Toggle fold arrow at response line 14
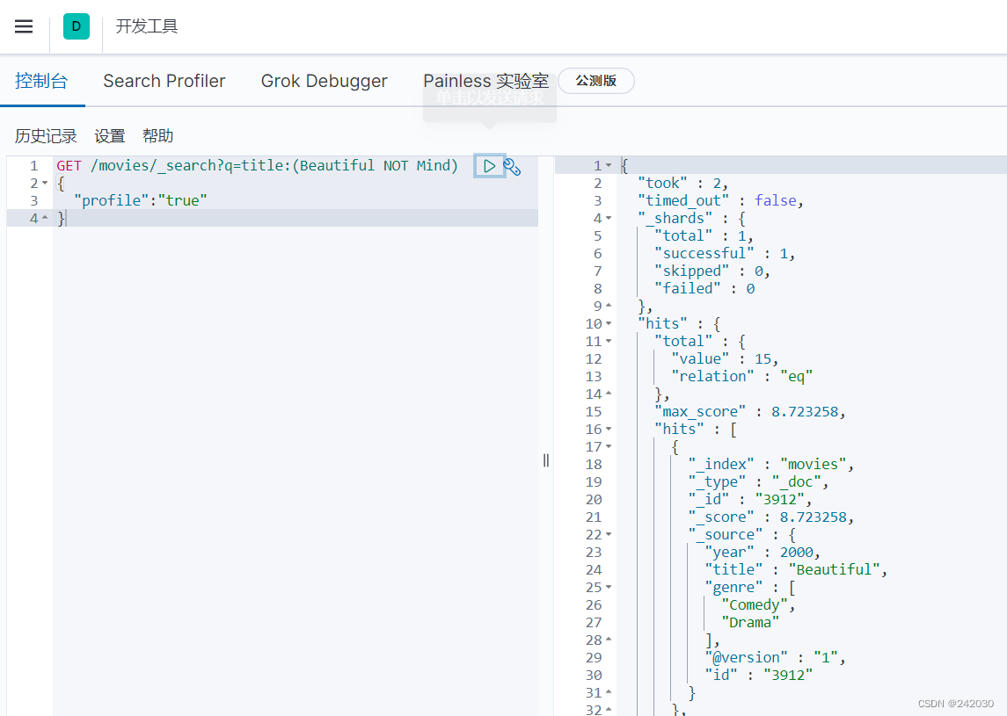 click(x=609, y=394)
